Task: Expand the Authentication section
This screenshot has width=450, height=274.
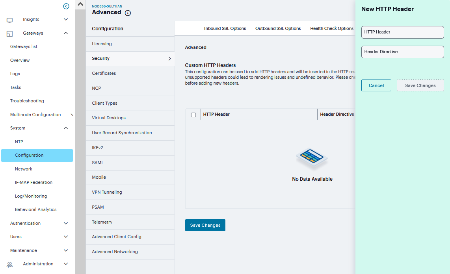Action: (66, 223)
